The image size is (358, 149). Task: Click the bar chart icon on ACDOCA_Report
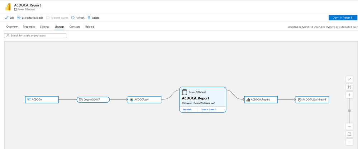248,99
